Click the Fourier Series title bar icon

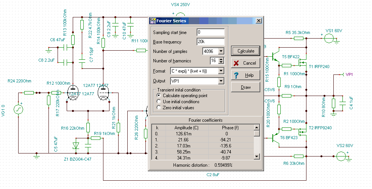153,21
